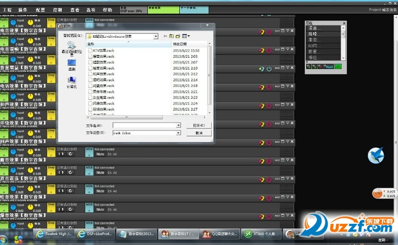Image resolution: width=398 pixels, height=245 pixels.
Task: Click the blue bird floating desktop icon
Action: tap(376, 155)
